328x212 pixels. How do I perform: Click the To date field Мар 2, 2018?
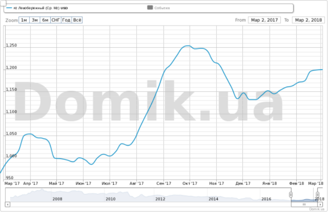(x=308, y=20)
